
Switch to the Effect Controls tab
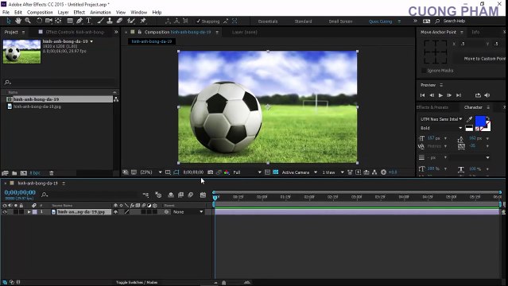pos(75,32)
